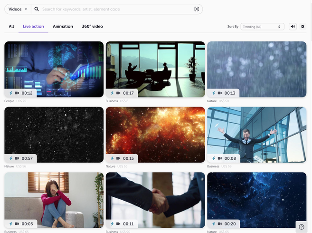Click the lightning icon on the 00:08 video
This screenshot has height=233, width=312.
214,158
